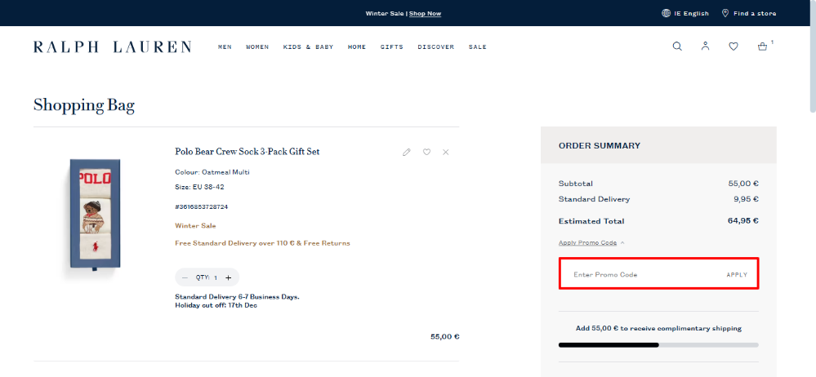The width and height of the screenshot is (816, 377).
Task: Click the item number #3616853728724
Action: pyautogui.click(x=202, y=207)
